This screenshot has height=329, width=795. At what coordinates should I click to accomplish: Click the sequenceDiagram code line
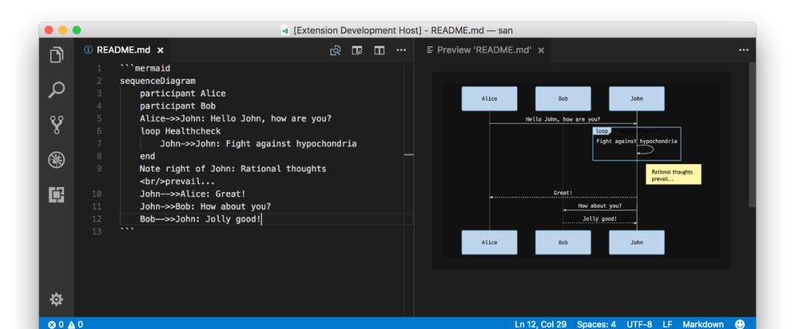coord(158,81)
